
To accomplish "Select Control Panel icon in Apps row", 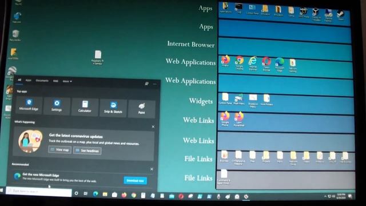I will coord(252,9).
